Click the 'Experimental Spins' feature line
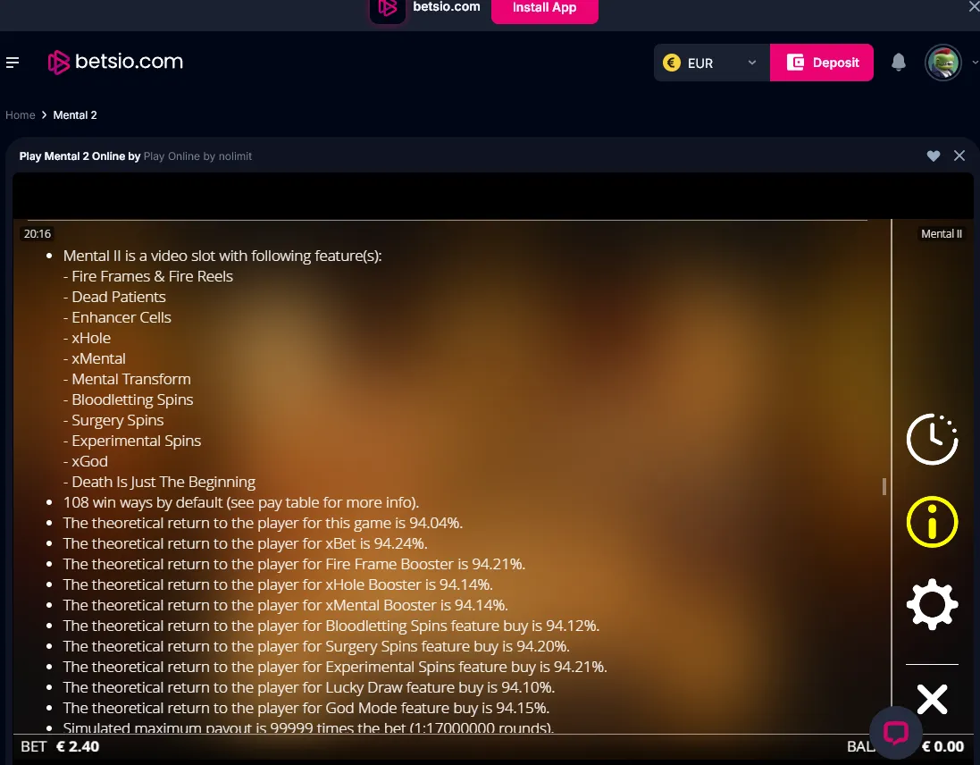This screenshot has height=765, width=980. click(x=132, y=441)
